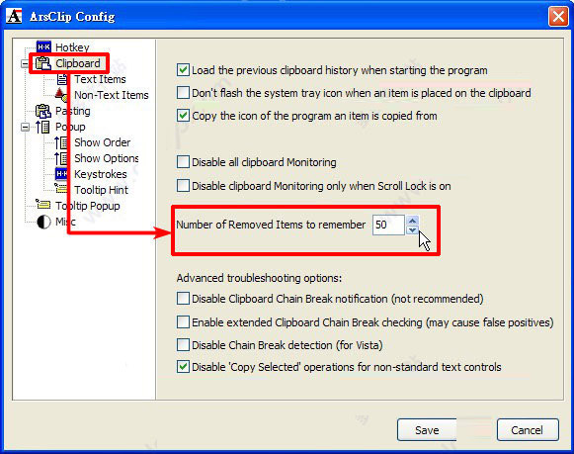Cancel the config dialog
This screenshot has width=574, height=454.
[x=528, y=430]
